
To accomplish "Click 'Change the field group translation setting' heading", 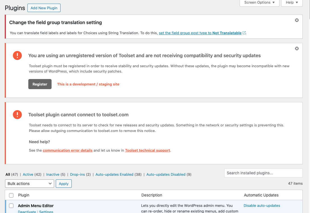I will [55, 22].
